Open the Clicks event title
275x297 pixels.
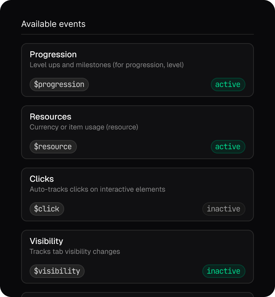pyautogui.click(x=42, y=179)
